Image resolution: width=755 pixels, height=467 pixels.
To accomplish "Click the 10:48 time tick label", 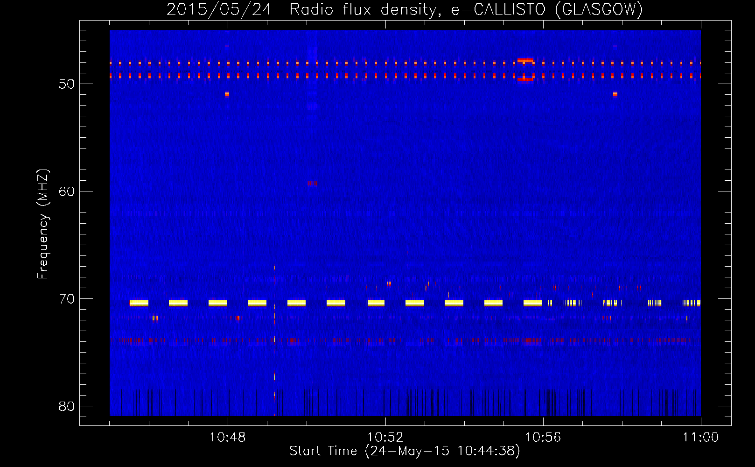I will click(227, 438).
